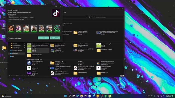
Task: Click the Install button
Action: tap(43, 38)
